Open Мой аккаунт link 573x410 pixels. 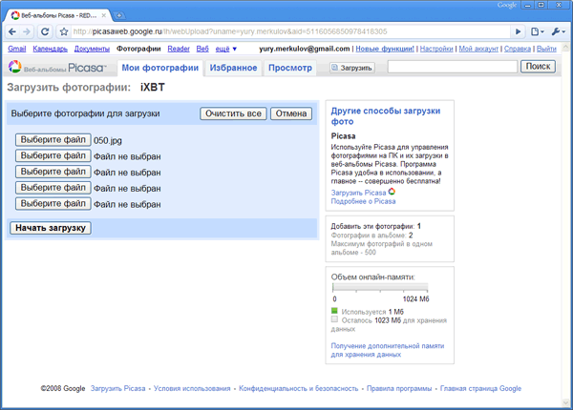[478, 49]
